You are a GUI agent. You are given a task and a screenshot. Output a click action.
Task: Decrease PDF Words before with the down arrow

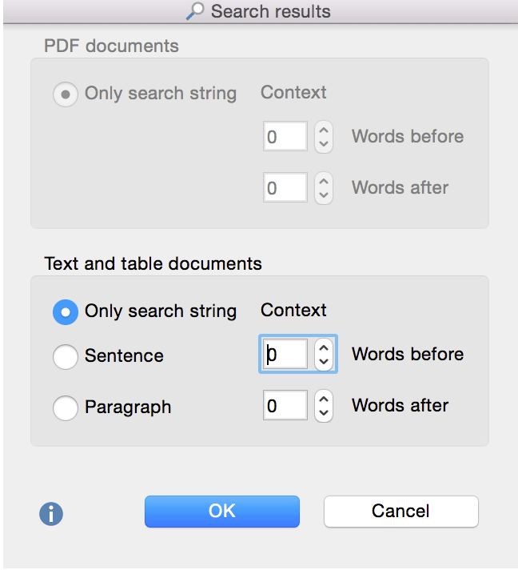pos(324,144)
